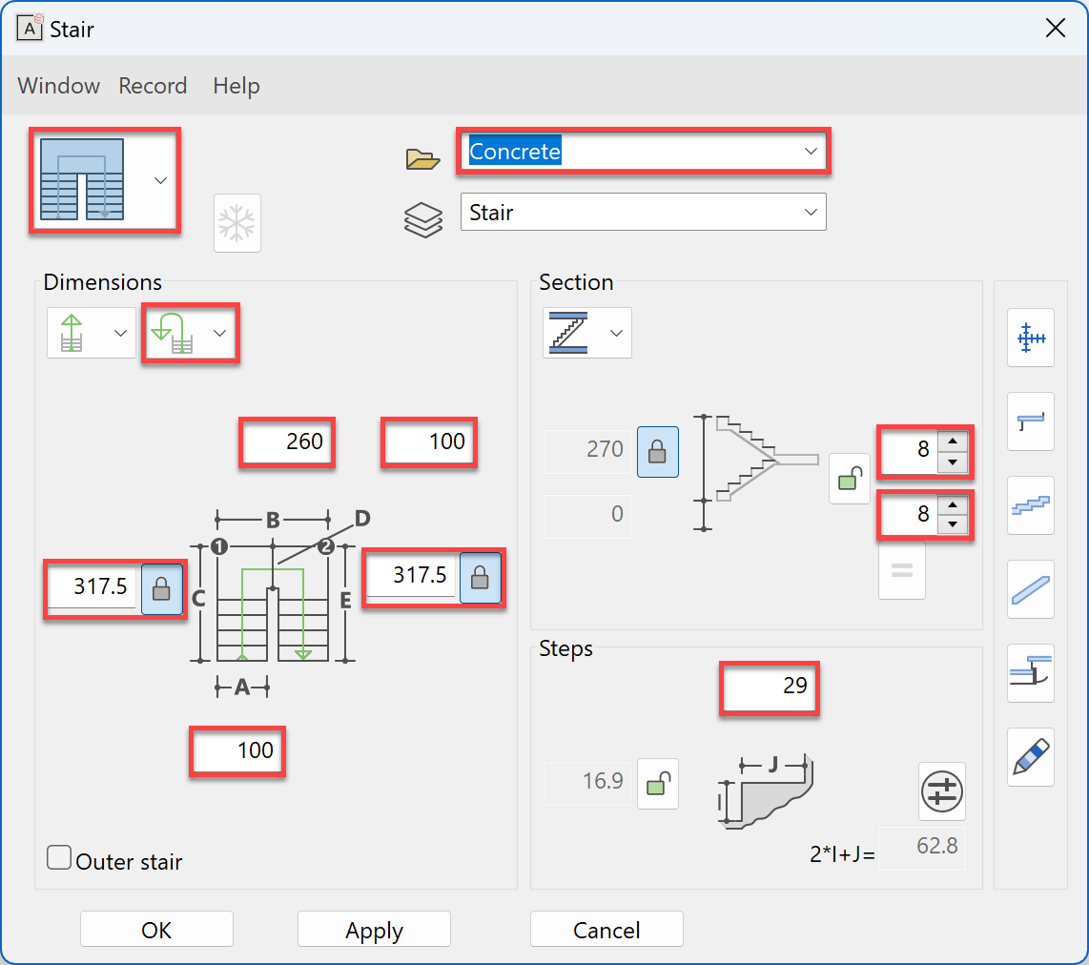Click the snowflake freeze icon

(x=237, y=224)
